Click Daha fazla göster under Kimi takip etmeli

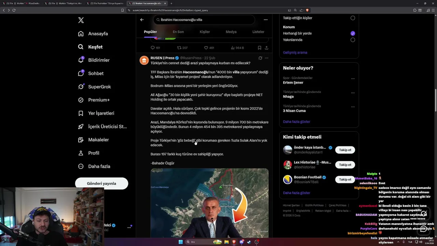296,193
